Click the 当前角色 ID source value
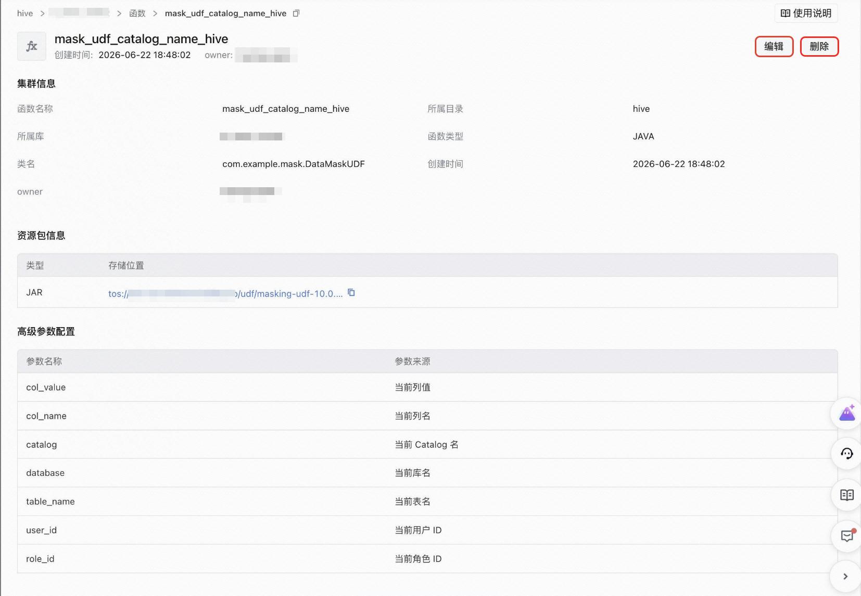Image resolution: width=861 pixels, height=596 pixels. [x=419, y=559]
